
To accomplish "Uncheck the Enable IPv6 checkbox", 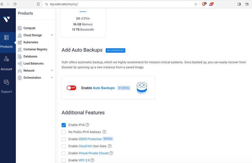I will tap(64, 125).
